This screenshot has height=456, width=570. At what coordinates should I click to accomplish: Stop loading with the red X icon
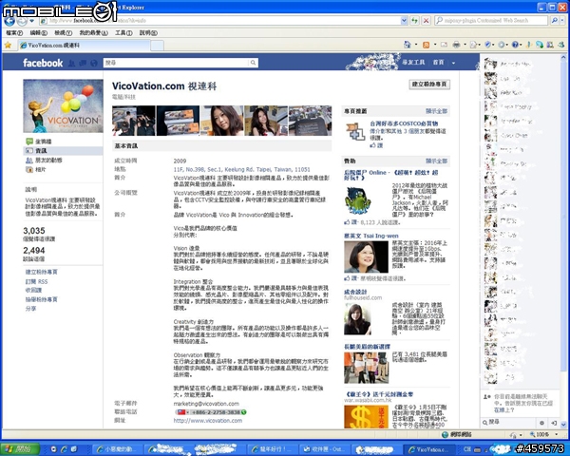[x=426, y=21]
